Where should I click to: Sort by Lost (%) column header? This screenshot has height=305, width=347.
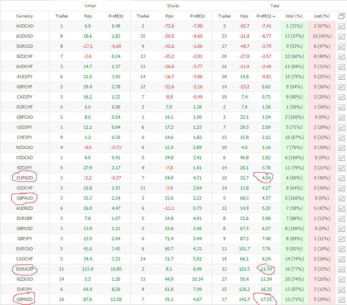[322, 16]
